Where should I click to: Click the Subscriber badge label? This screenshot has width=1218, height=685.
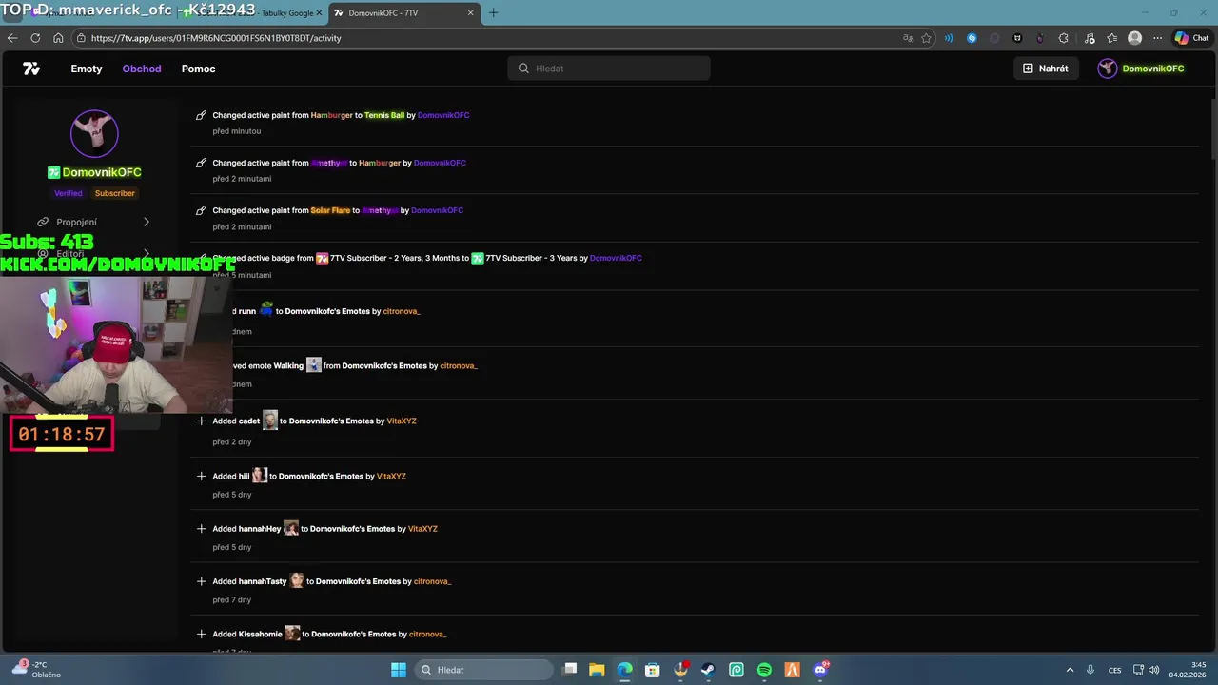tap(115, 193)
